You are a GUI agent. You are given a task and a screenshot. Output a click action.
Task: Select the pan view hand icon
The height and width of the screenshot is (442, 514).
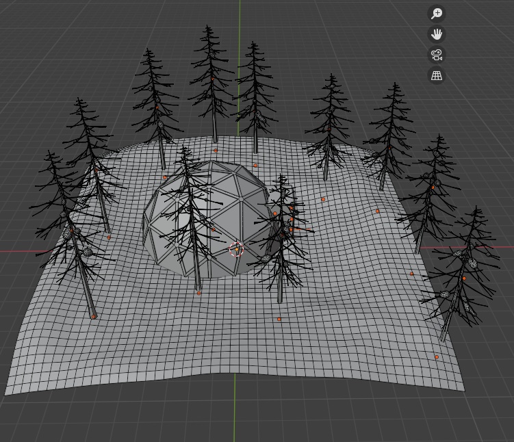point(437,34)
